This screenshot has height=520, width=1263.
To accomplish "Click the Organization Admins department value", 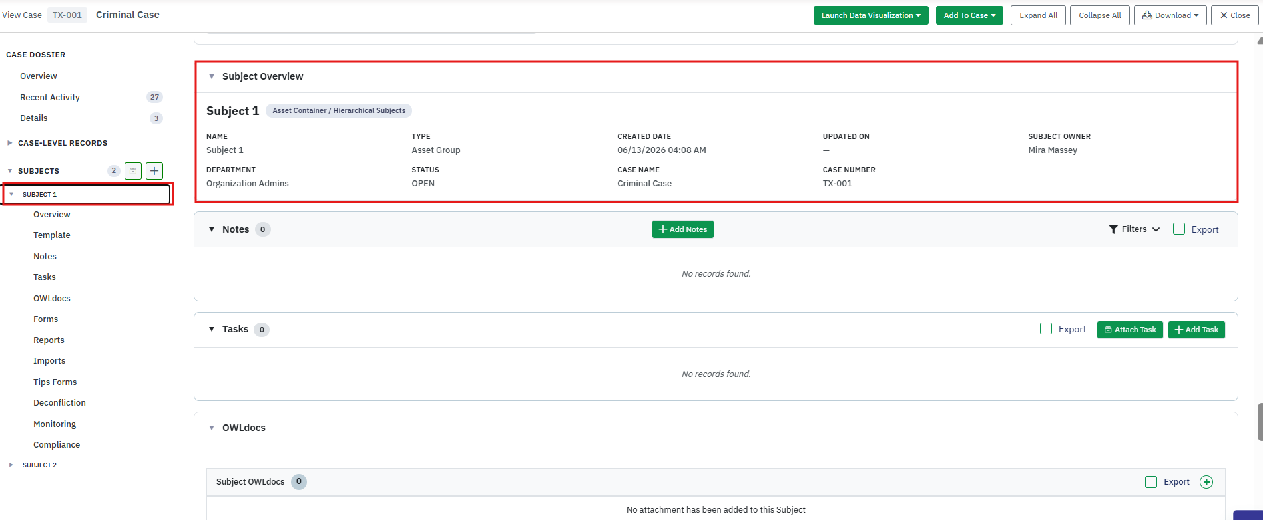I will 248,184.
